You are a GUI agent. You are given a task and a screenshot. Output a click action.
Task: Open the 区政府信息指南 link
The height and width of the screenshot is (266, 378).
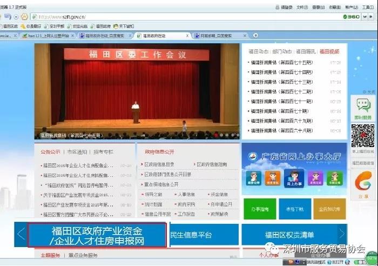(212, 164)
